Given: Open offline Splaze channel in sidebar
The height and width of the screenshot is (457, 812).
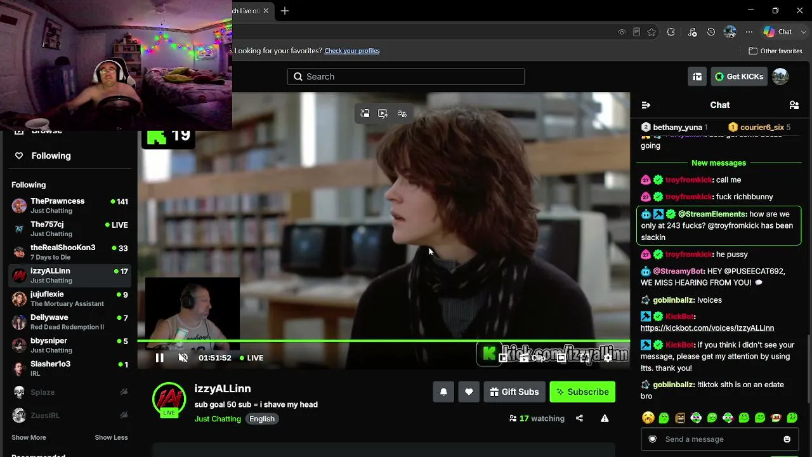Looking at the screenshot, I should pyautogui.click(x=70, y=392).
